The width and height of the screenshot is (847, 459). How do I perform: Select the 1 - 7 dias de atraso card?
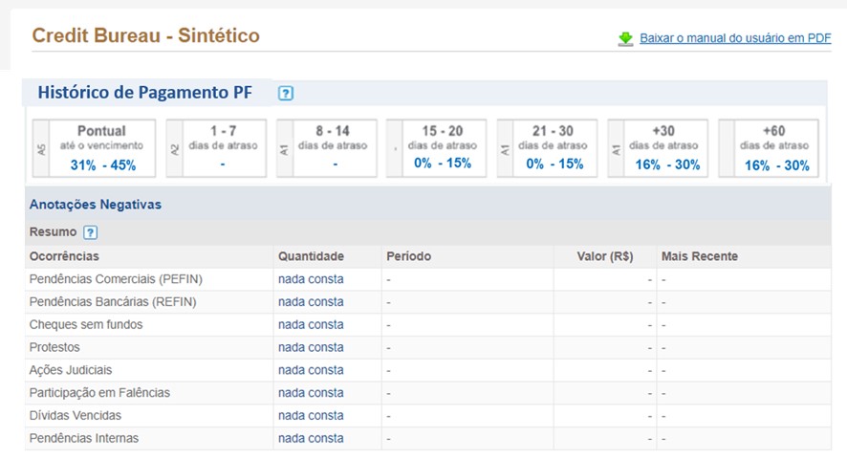(216, 148)
